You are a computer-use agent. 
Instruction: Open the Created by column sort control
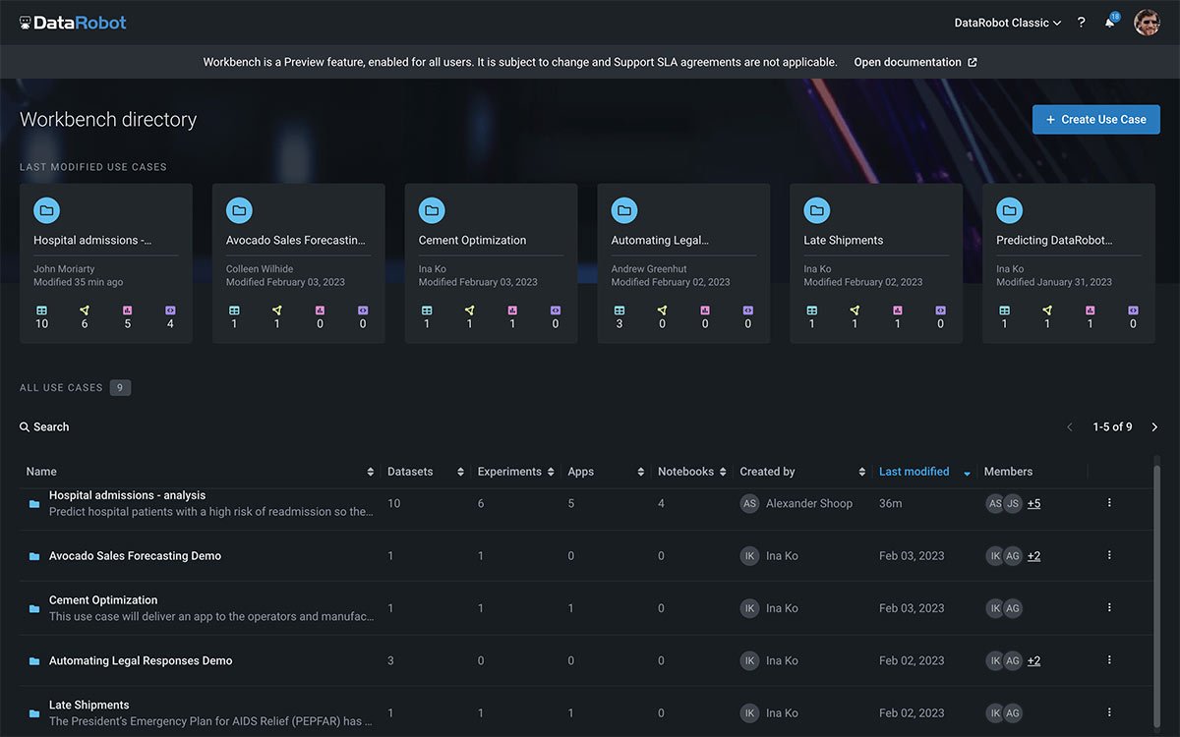tap(861, 471)
